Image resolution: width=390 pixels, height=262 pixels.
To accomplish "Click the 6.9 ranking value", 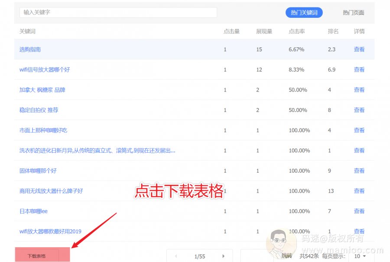I will click(331, 69).
